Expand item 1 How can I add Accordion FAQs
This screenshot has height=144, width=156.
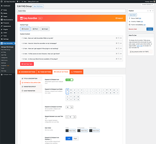point(71,38)
